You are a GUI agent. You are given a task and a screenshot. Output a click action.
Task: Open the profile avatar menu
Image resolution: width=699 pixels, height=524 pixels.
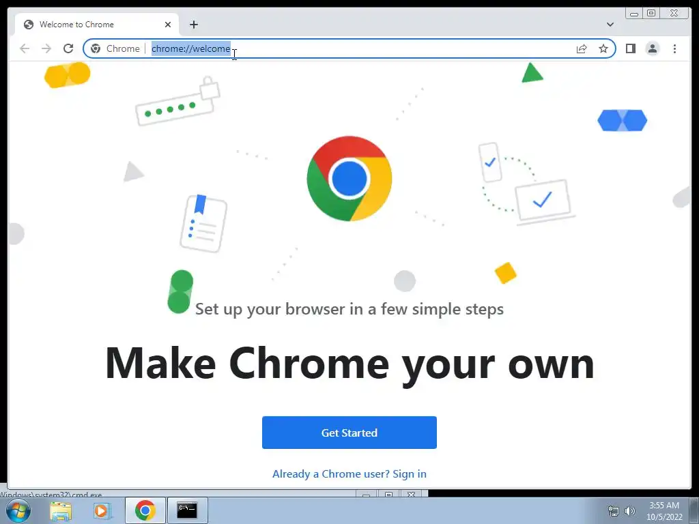click(652, 48)
